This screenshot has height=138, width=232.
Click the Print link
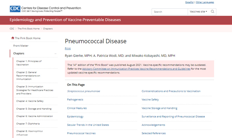tap(67, 48)
